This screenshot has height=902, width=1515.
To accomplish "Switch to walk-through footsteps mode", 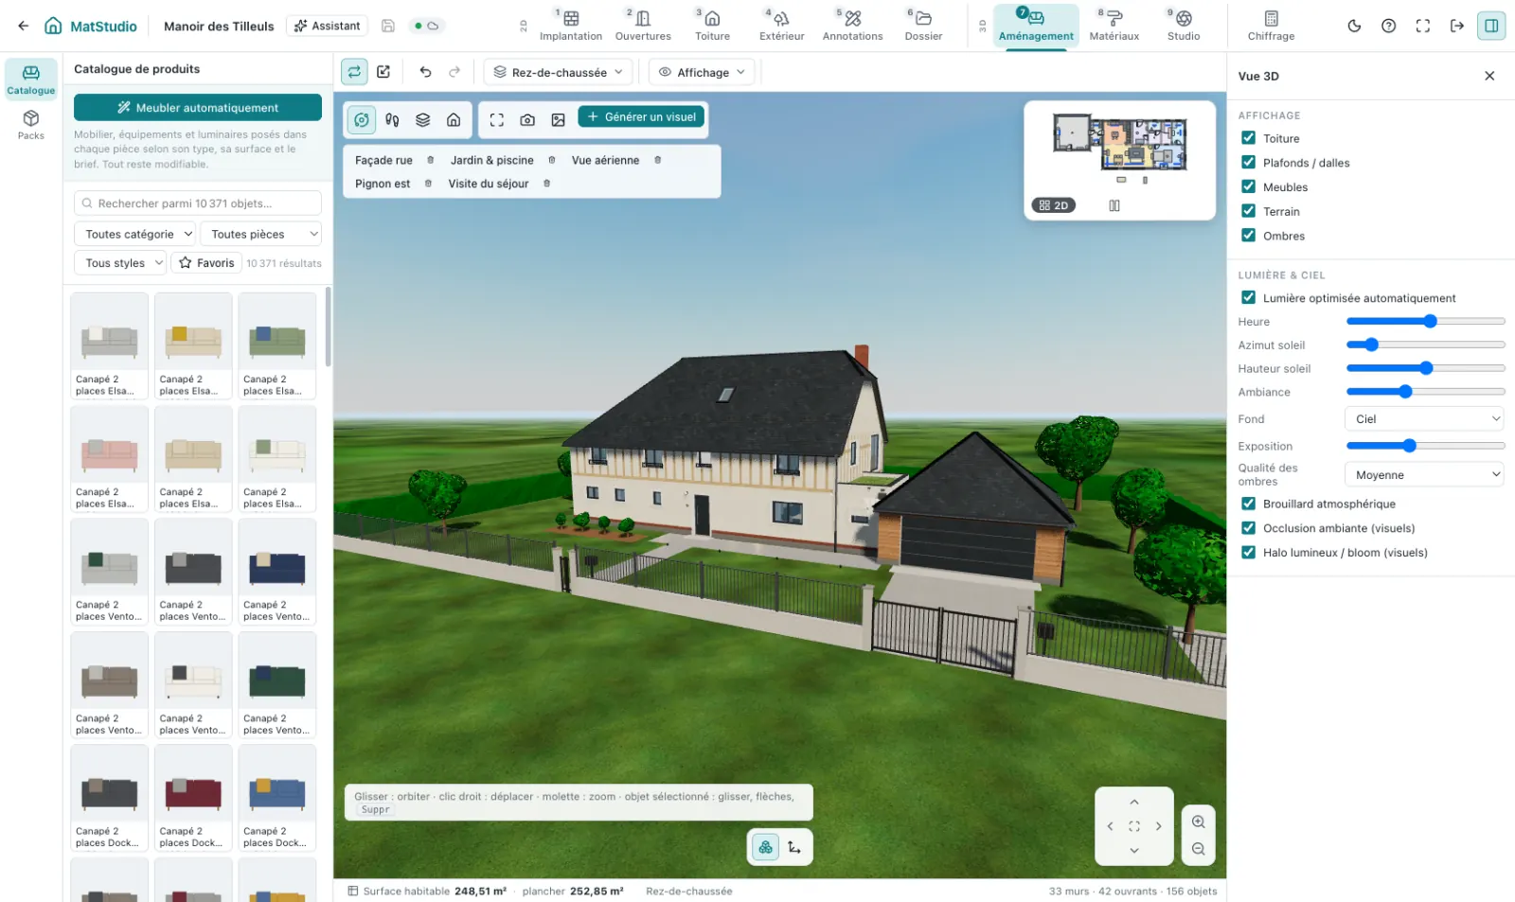I will [x=392, y=119].
